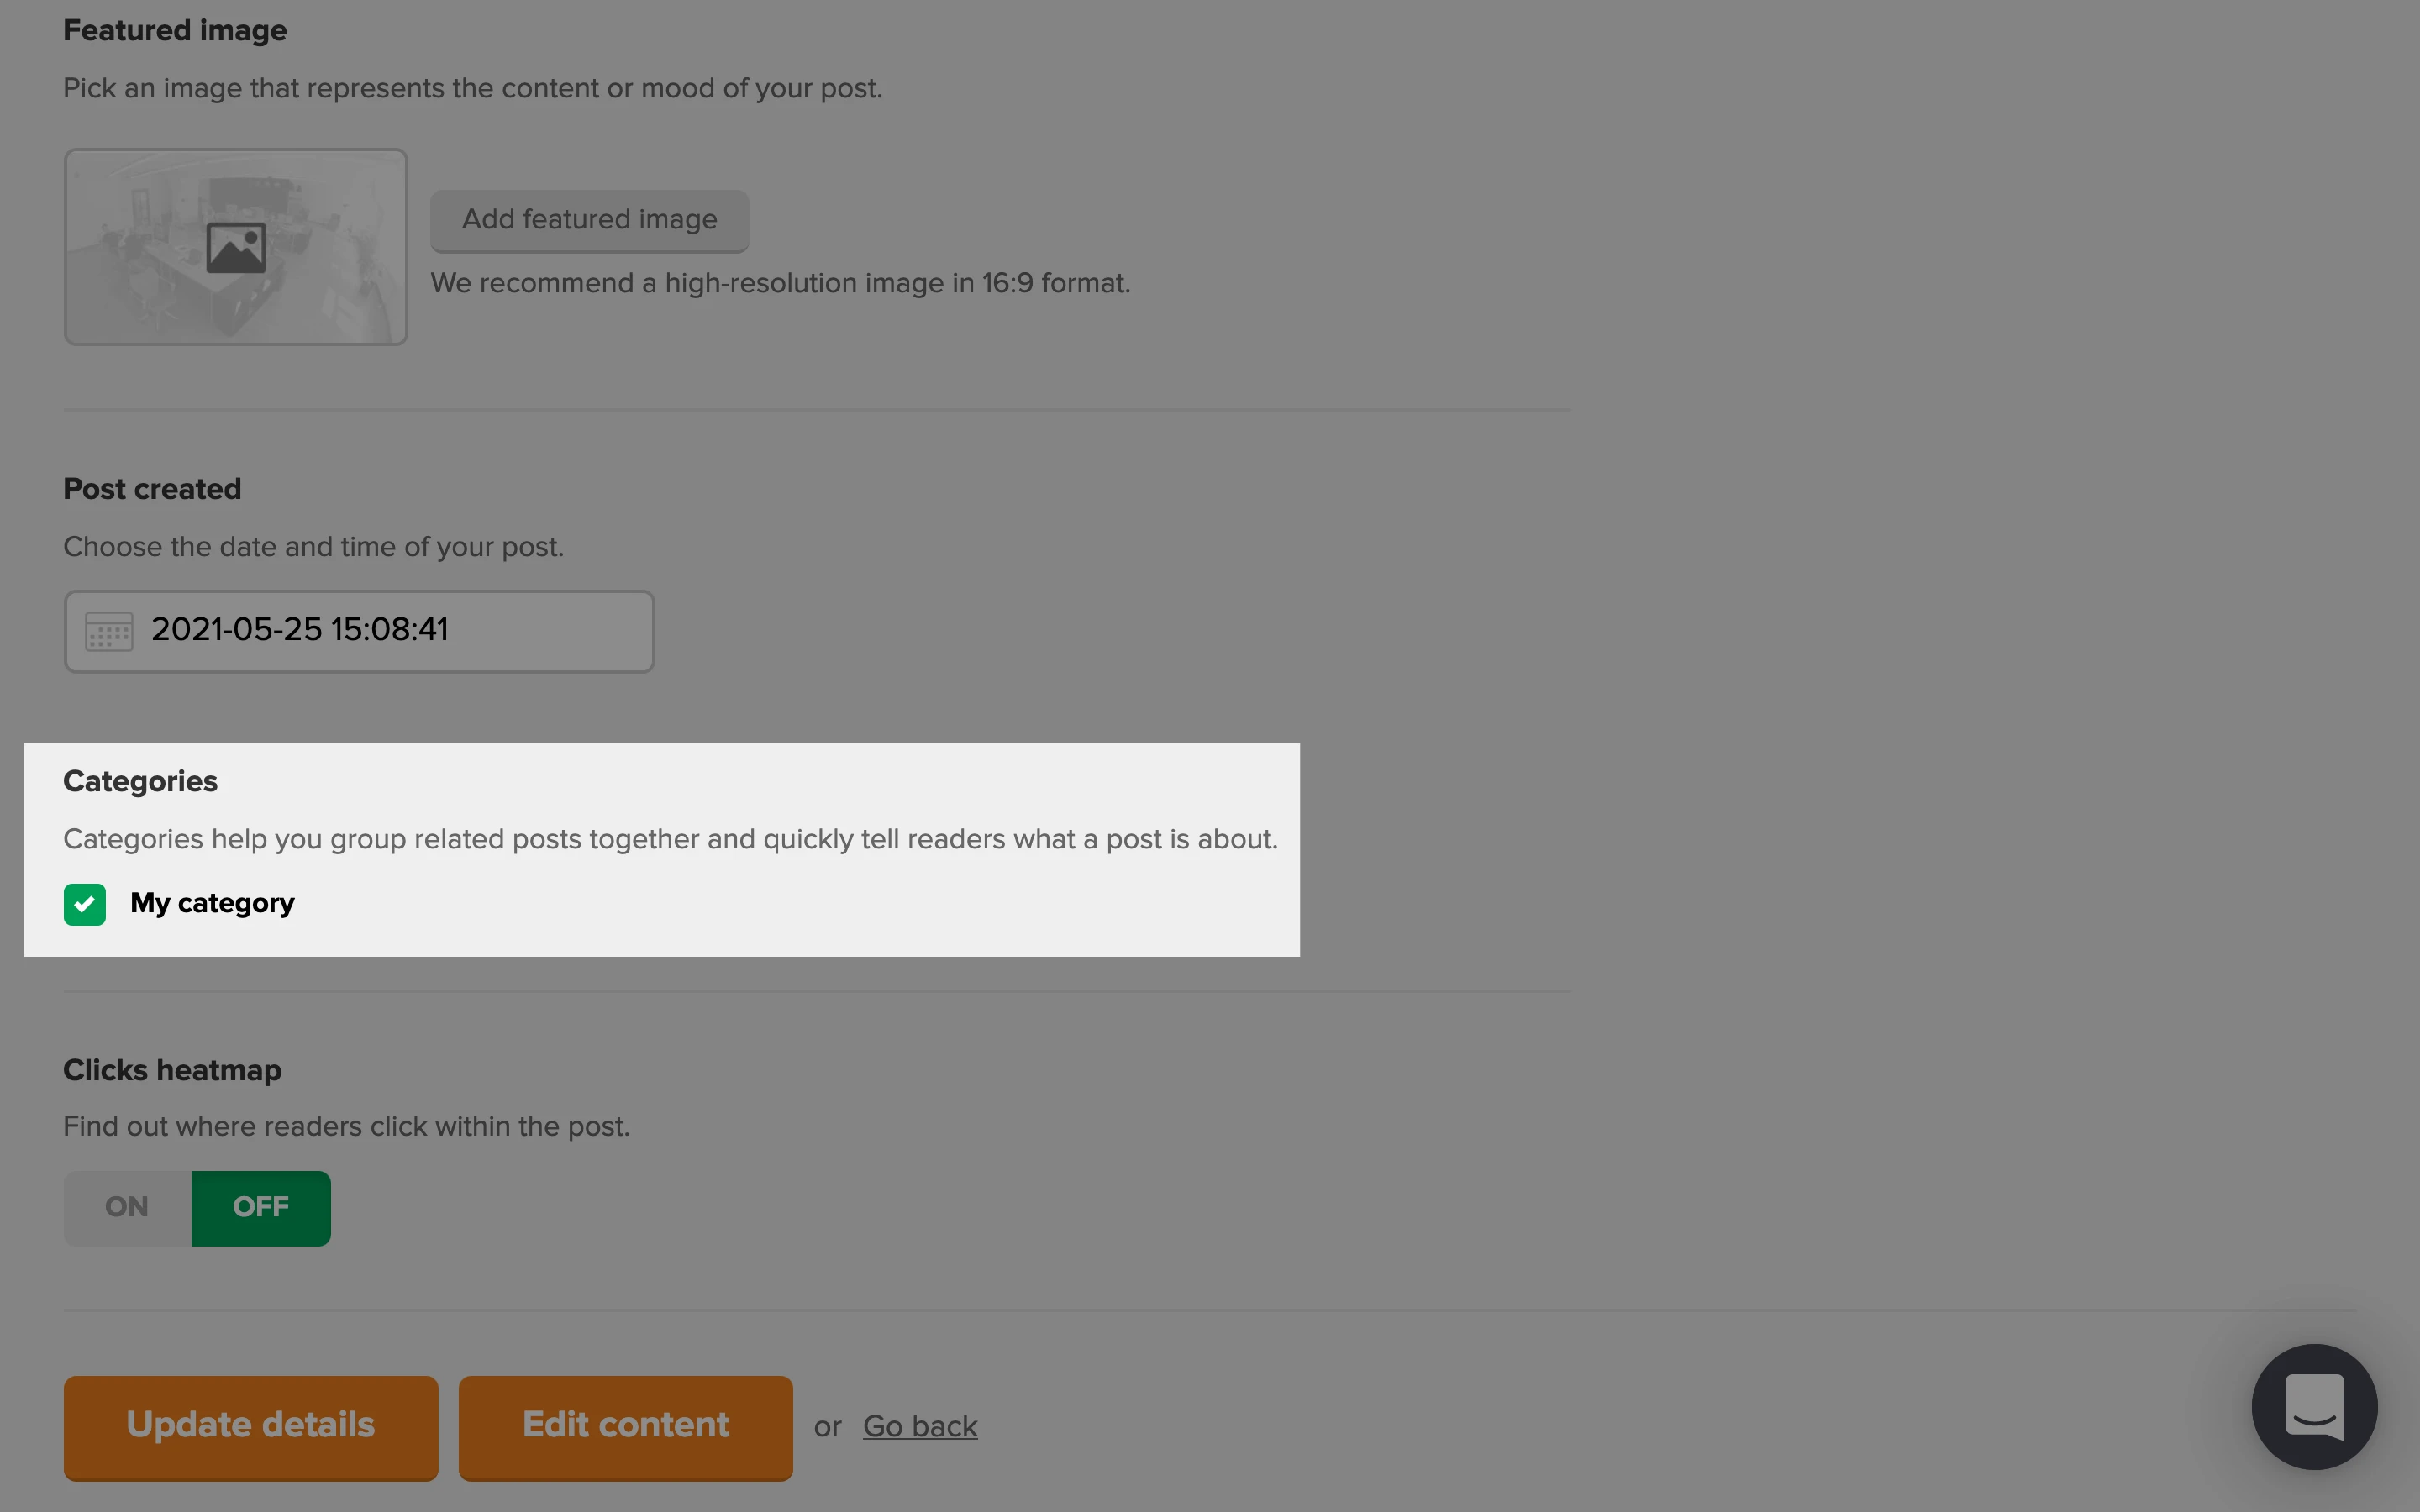Click the Clicks heatmap heading

(x=172, y=1070)
